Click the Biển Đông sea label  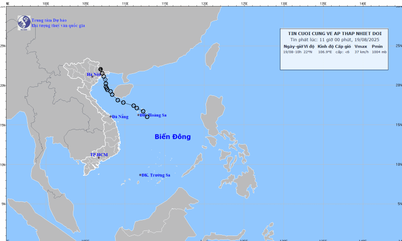[x=172, y=137]
